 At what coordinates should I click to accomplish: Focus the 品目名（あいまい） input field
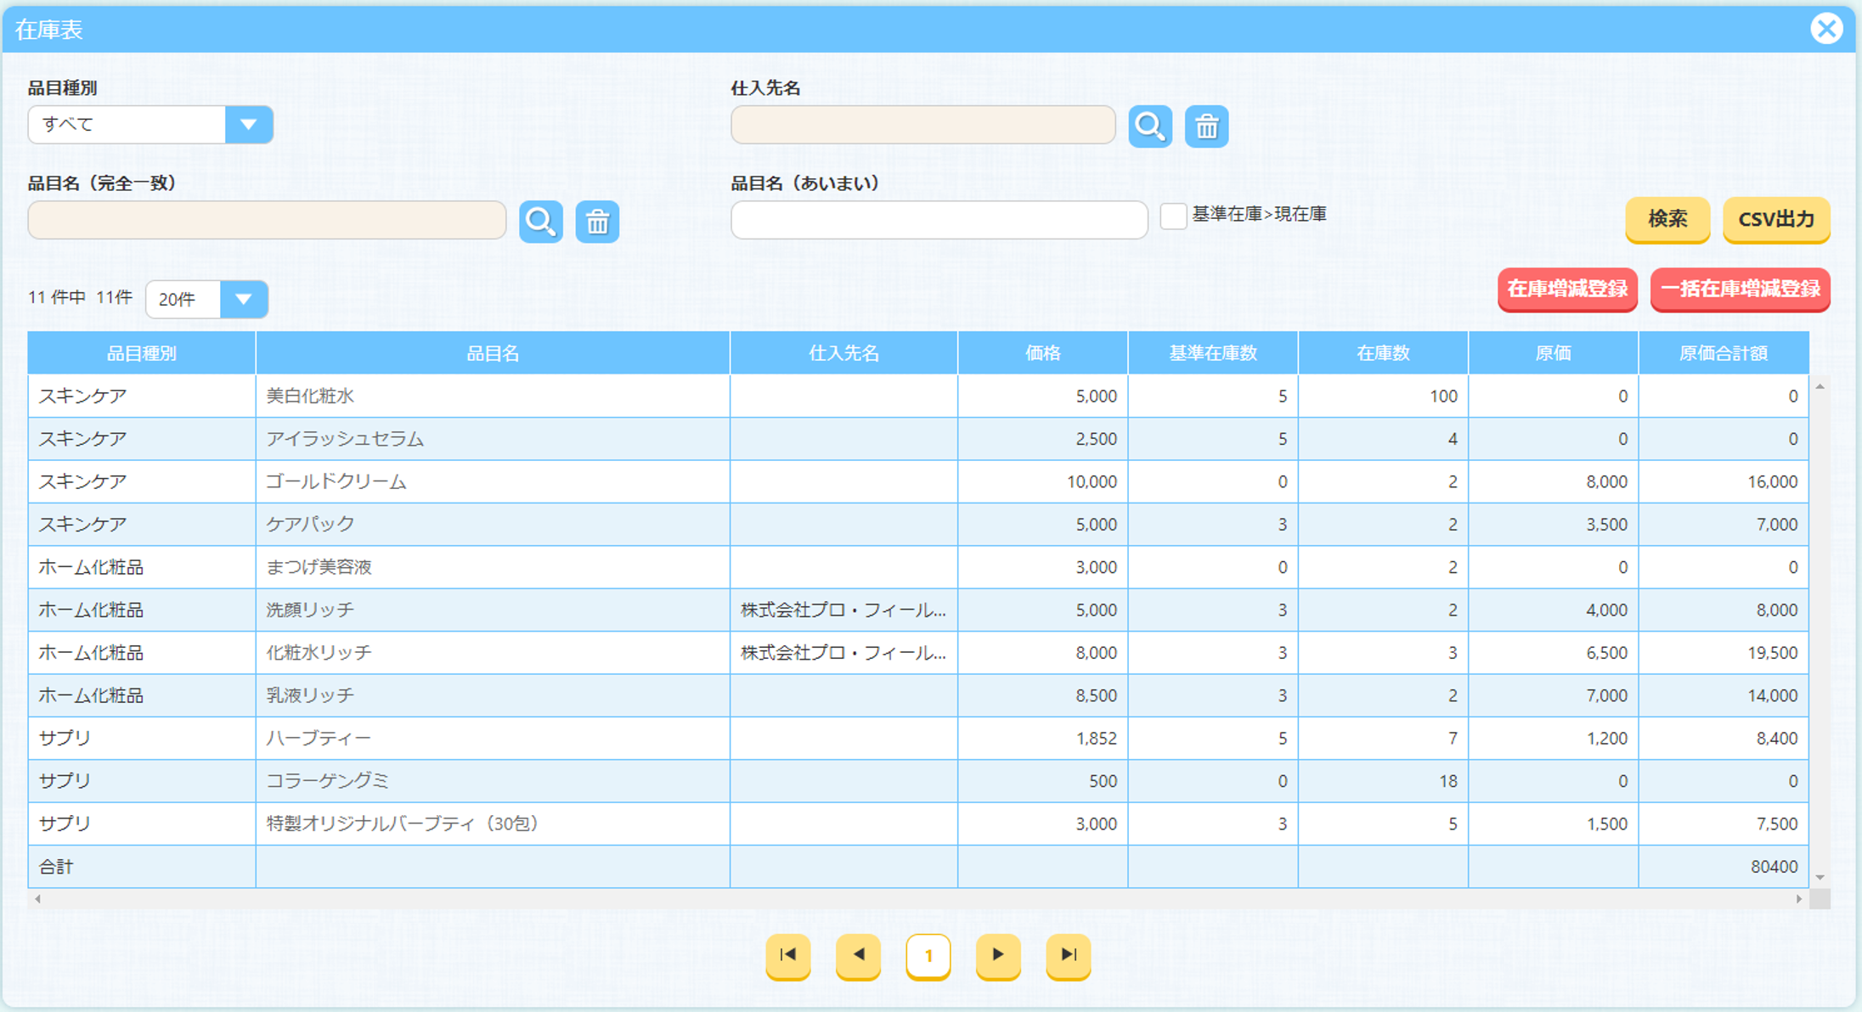pos(939,220)
